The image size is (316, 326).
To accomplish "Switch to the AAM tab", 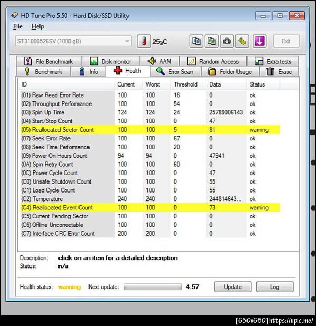I will coord(160,61).
